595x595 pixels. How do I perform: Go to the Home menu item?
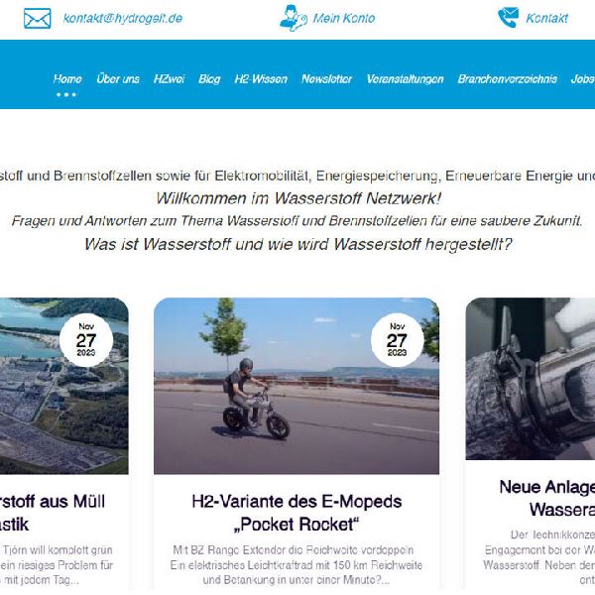tap(67, 78)
